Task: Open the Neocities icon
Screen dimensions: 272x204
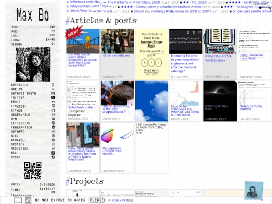Action: coord(53,149)
